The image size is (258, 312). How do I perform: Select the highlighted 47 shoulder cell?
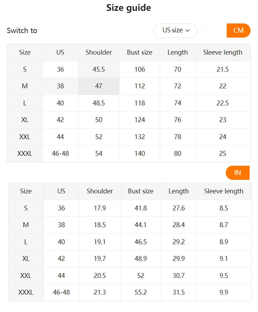click(98, 86)
